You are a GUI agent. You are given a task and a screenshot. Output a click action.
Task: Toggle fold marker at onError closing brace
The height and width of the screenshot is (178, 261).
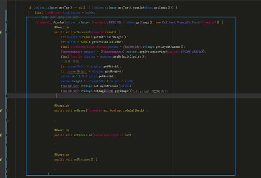pyautogui.click(x=7, y=120)
